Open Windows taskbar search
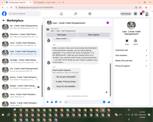The image size is (153, 122). pyautogui.click(x=9, y=115)
